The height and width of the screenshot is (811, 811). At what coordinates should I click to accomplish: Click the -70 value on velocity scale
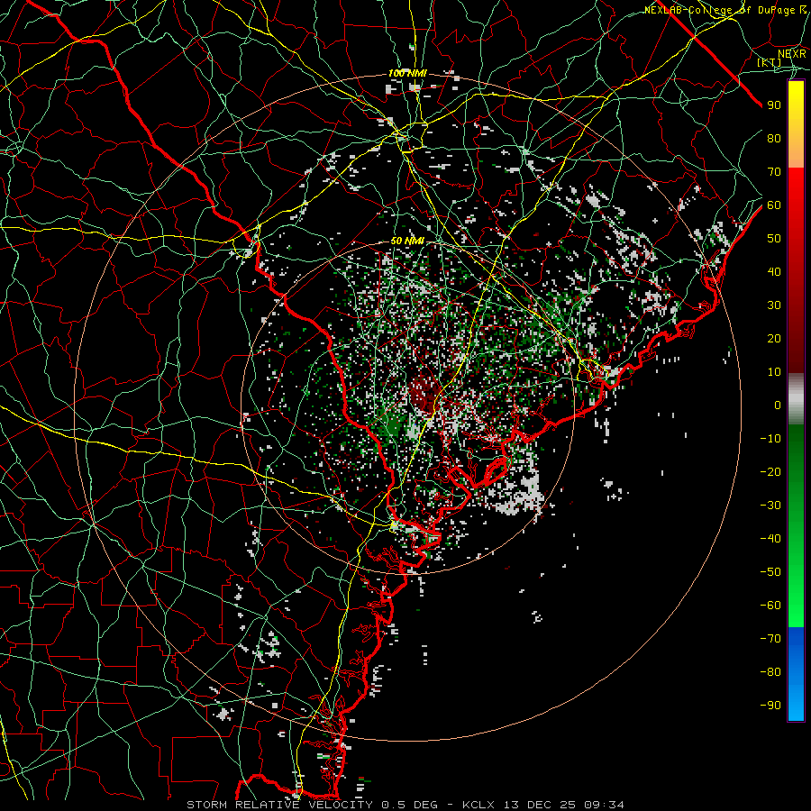tap(770, 638)
